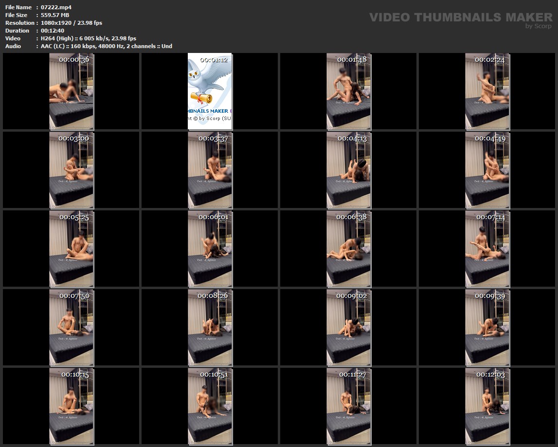The height and width of the screenshot is (447, 558).
Task: Click the Duration value 00:12:40
Action: (x=53, y=31)
